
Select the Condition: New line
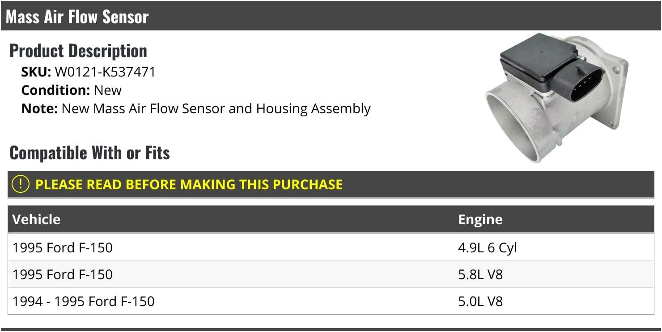point(72,90)
